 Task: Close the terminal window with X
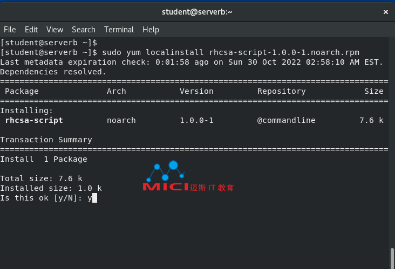pos(386,12)
